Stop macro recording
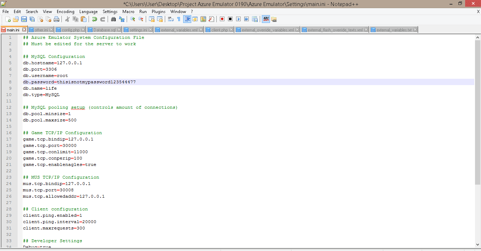 pos(230,19)
